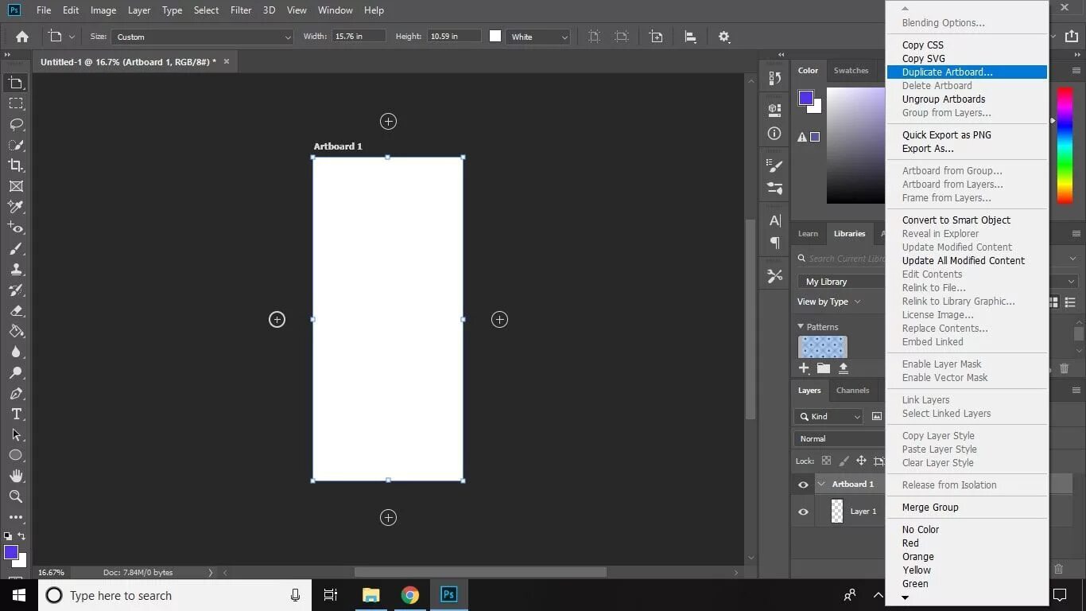
Task: Switch to the Channels tab
Action: tap(852, 391)
